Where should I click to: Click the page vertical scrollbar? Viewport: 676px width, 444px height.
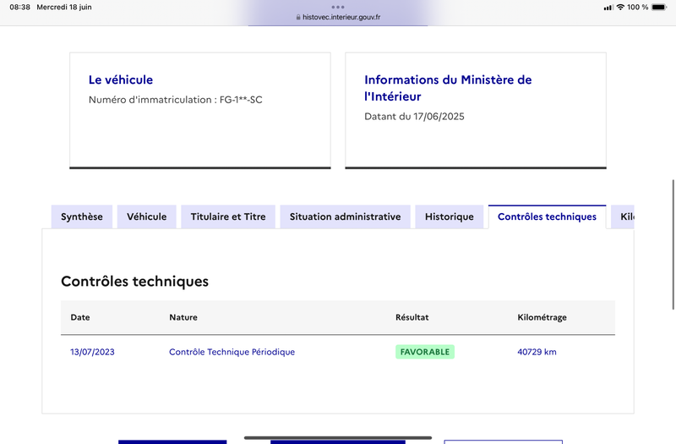pyautogui.click(x=673, y=244)
